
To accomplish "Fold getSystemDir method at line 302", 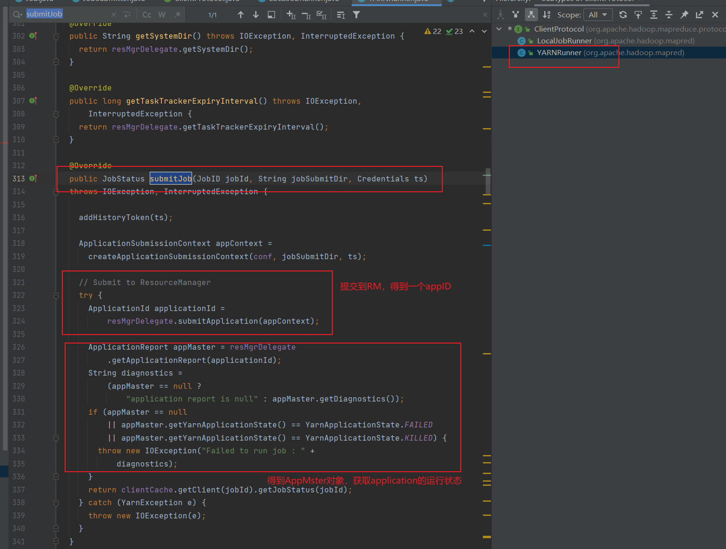I will [56, 36].
